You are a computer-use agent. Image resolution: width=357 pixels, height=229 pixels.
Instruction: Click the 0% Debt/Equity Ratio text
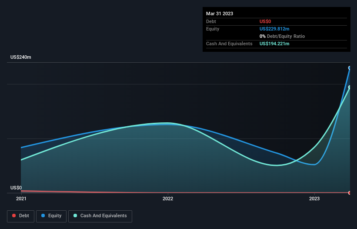click(x=282, y=36)
